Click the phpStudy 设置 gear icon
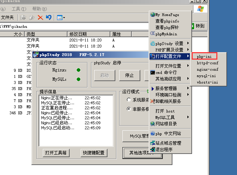 click(x=153, y=44)
